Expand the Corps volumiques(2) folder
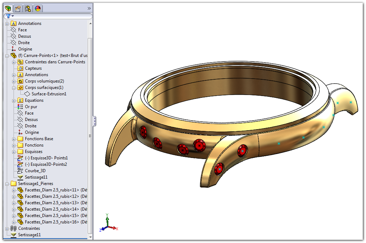The height and width of the screenshot is (243, 366). pyautogui.click(x=14, y=81)
